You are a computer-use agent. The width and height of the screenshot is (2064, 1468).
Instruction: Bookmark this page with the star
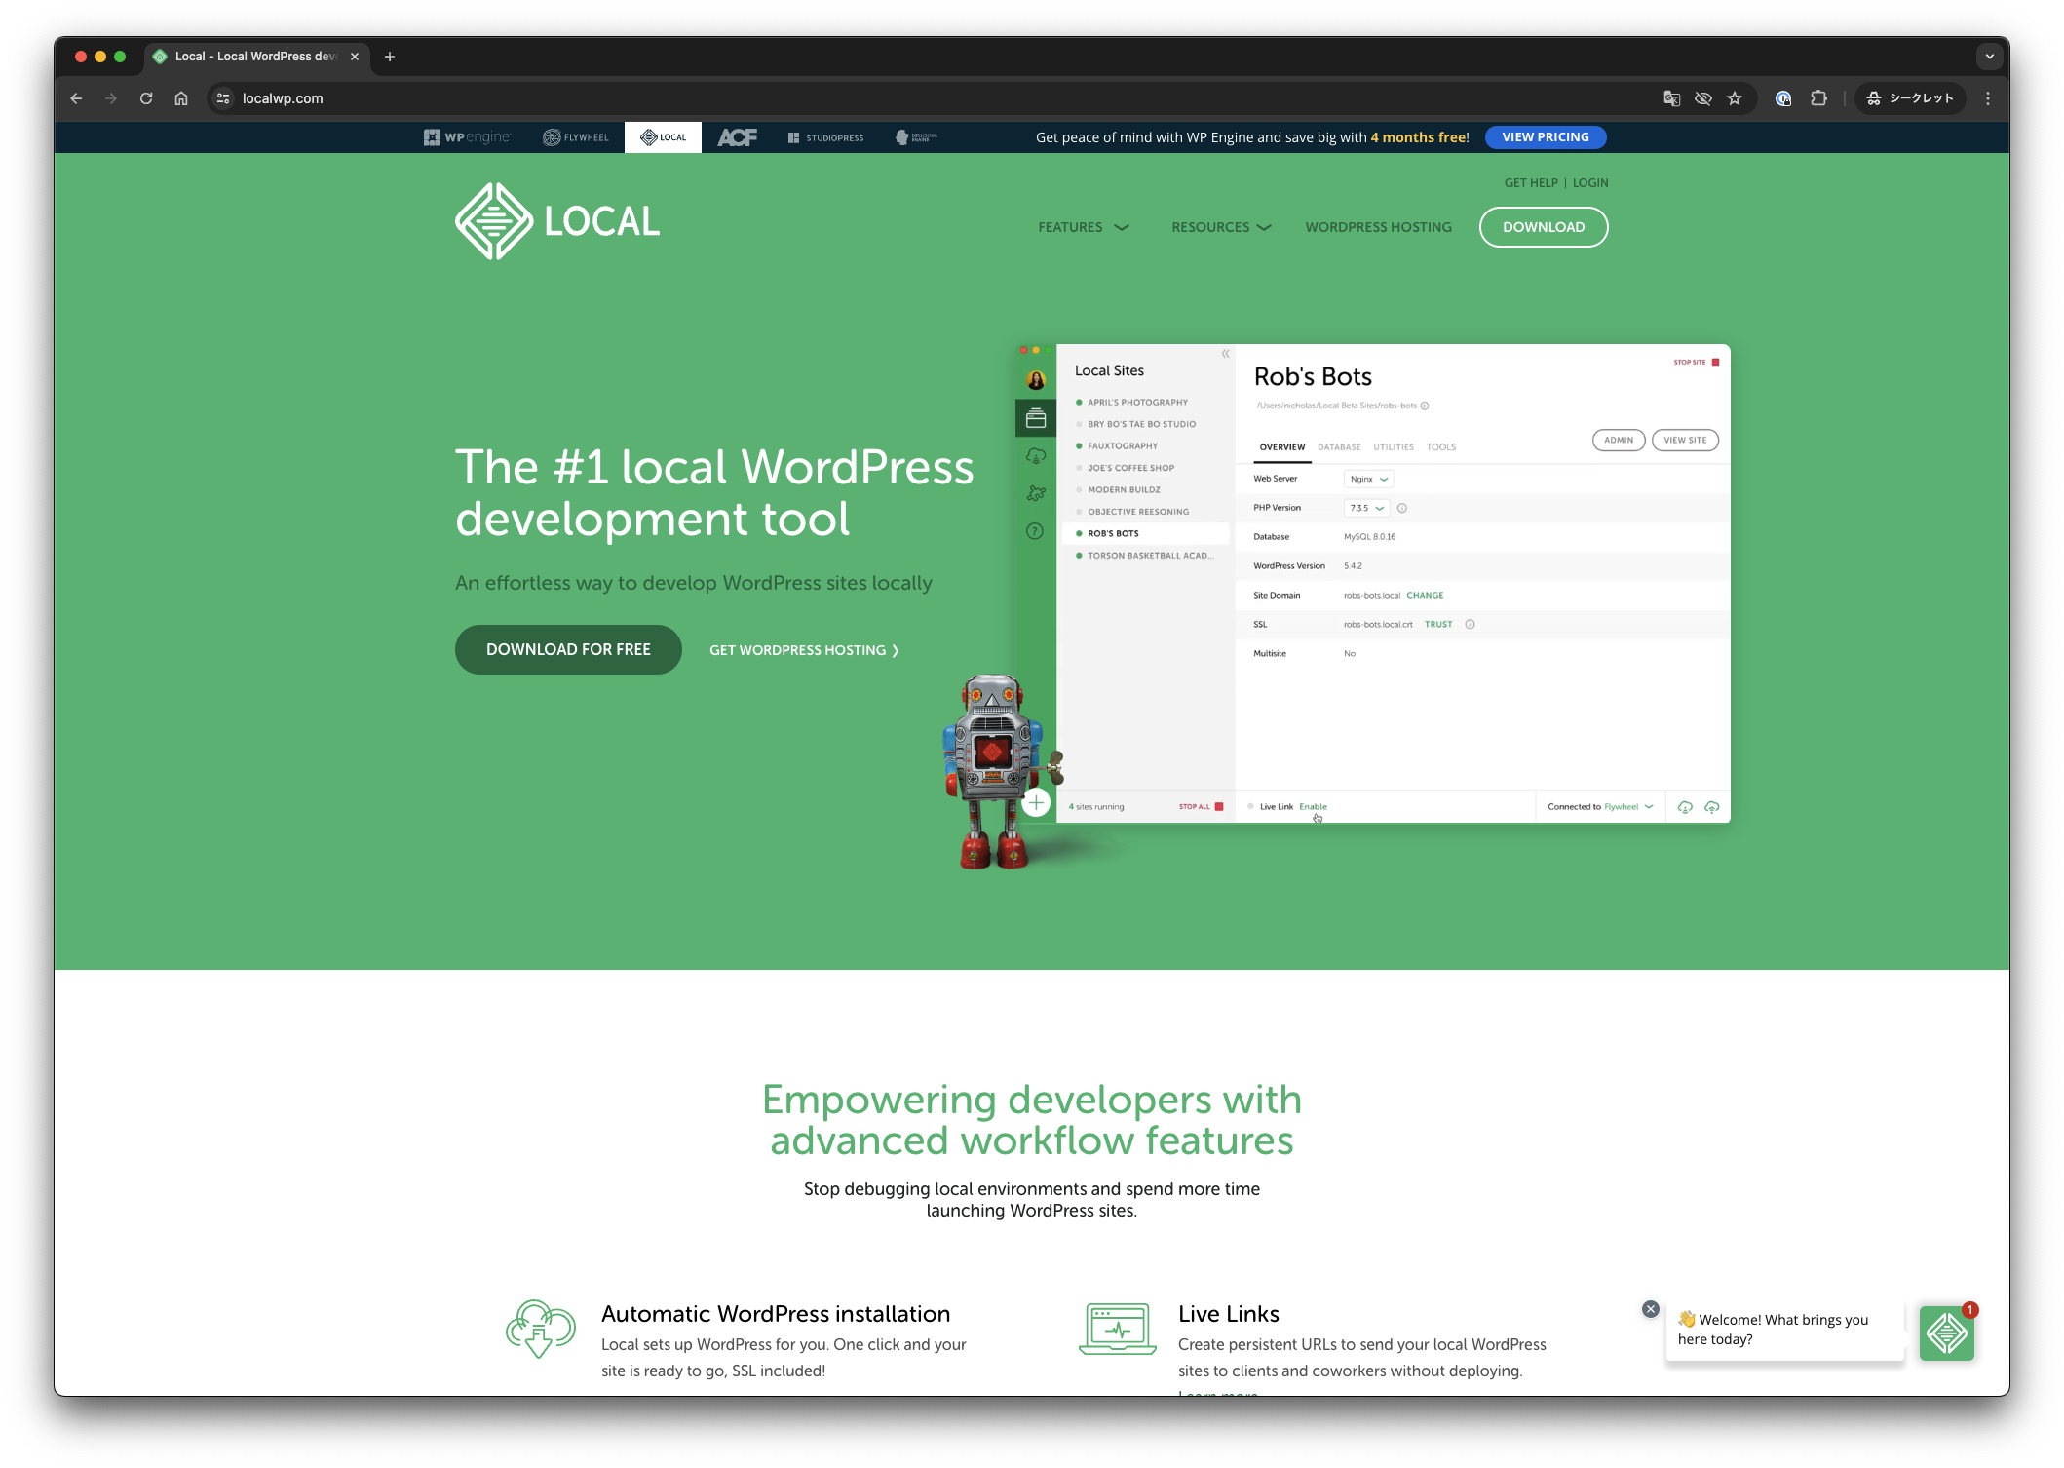(1735, 98)
